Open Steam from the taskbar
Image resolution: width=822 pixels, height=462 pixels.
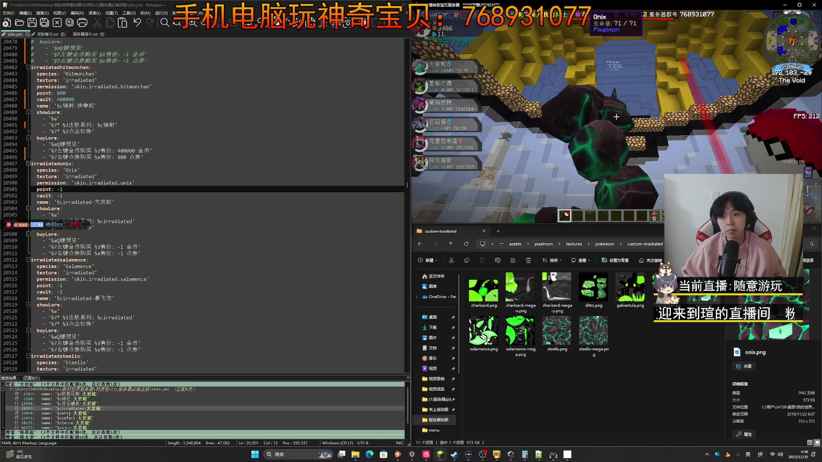click(454, 454)
